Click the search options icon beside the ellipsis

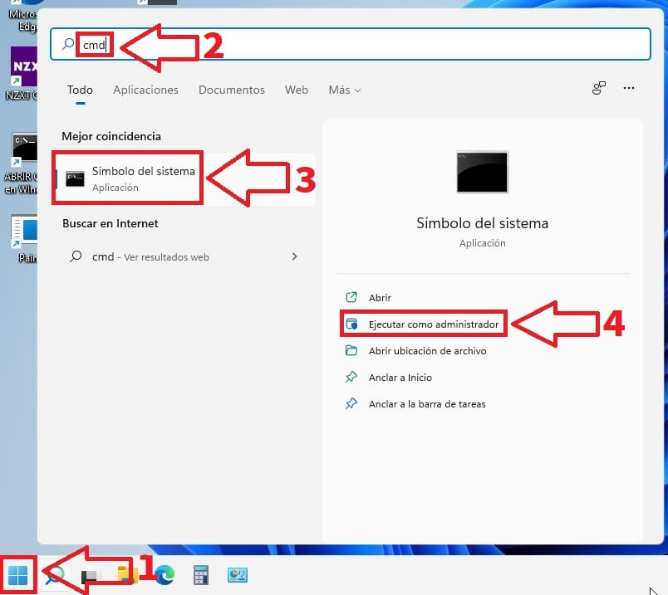pyautogui.click(x=598, y=89)
